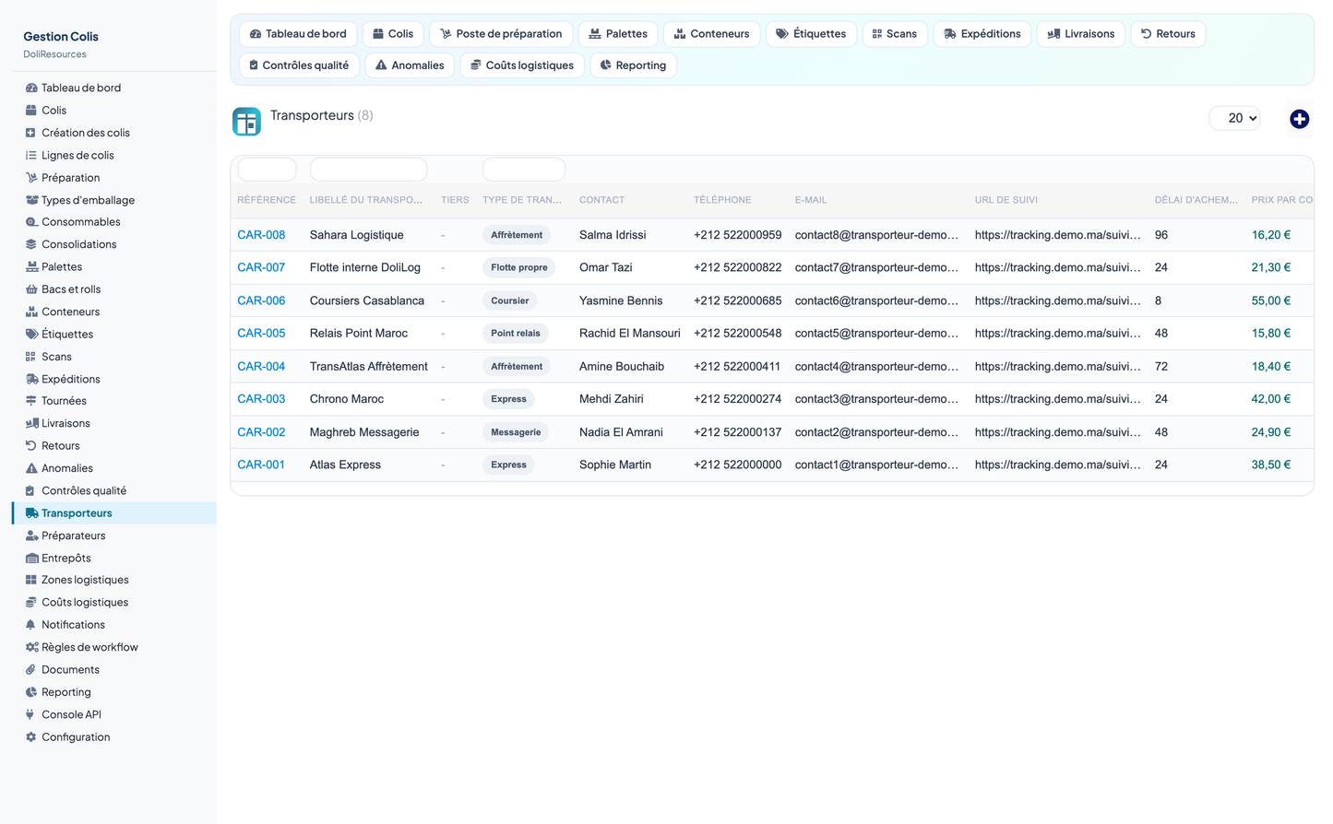Viewport: 1333px width, 824px height.
Task: Open the Expéditions top tab
Action: click(982, 34)
